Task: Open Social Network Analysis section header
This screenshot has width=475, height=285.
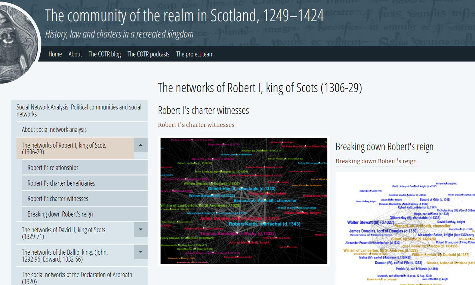Action: pos(79,110)
